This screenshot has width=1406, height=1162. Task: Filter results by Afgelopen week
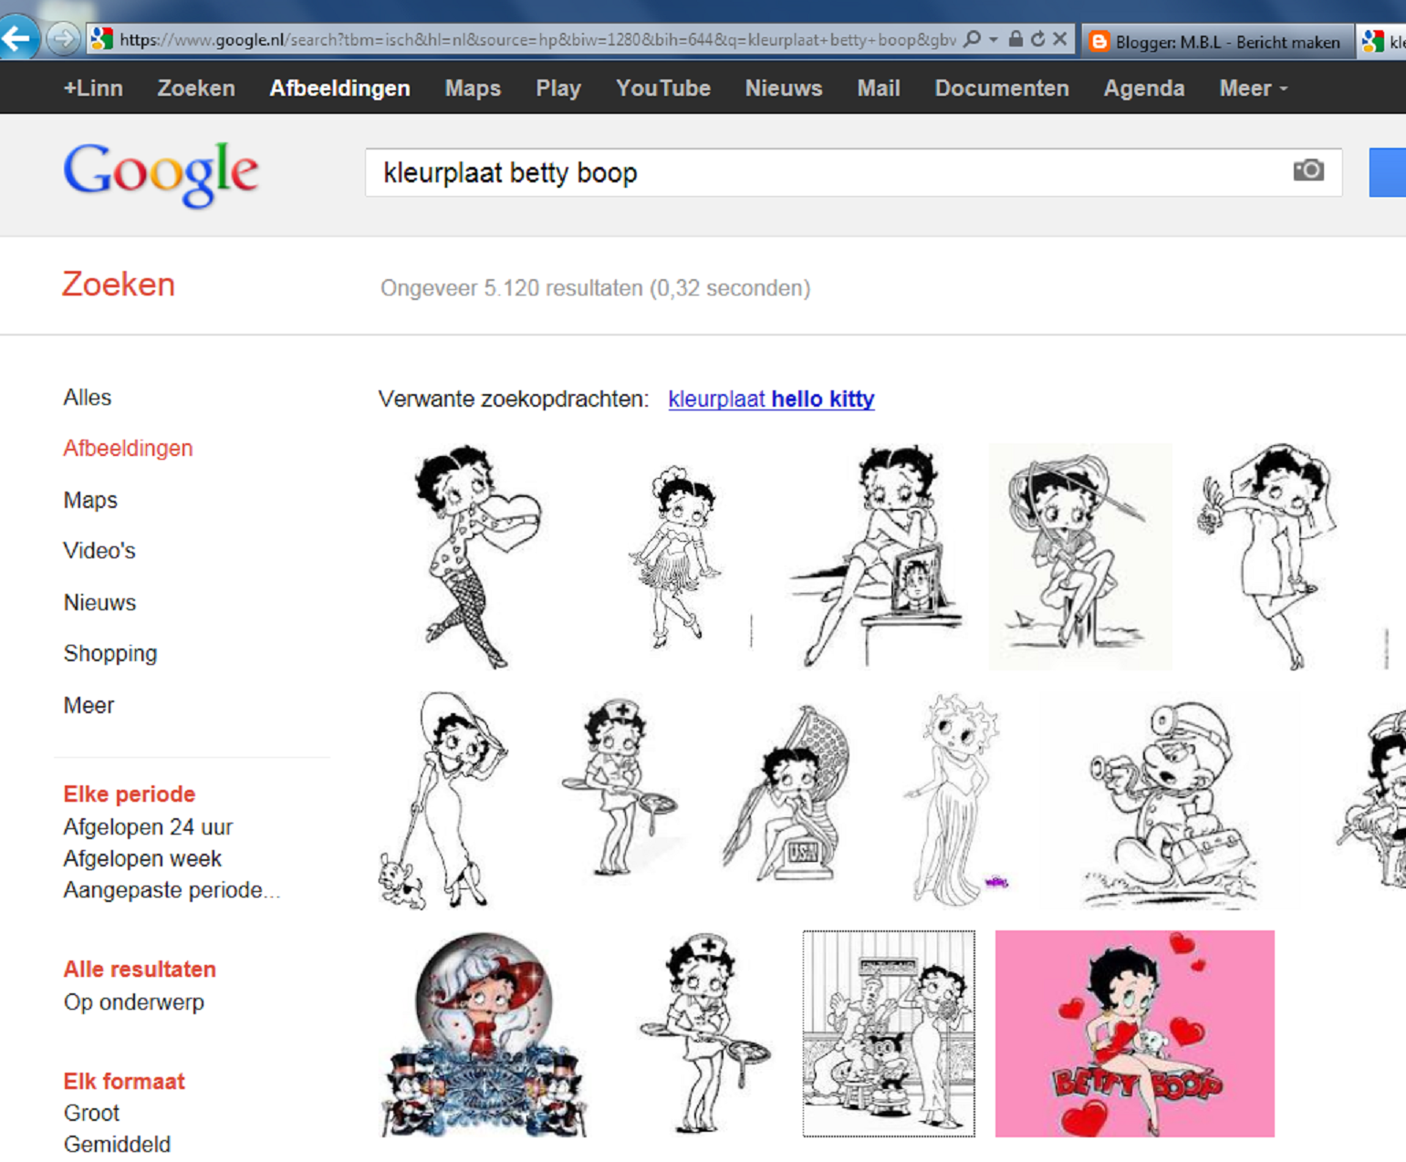pos(142,858)
